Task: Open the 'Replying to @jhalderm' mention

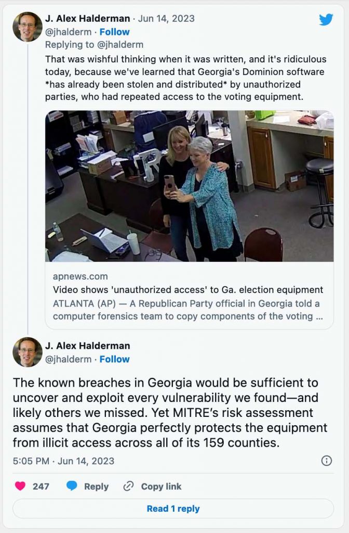Action: click(94, 45)
